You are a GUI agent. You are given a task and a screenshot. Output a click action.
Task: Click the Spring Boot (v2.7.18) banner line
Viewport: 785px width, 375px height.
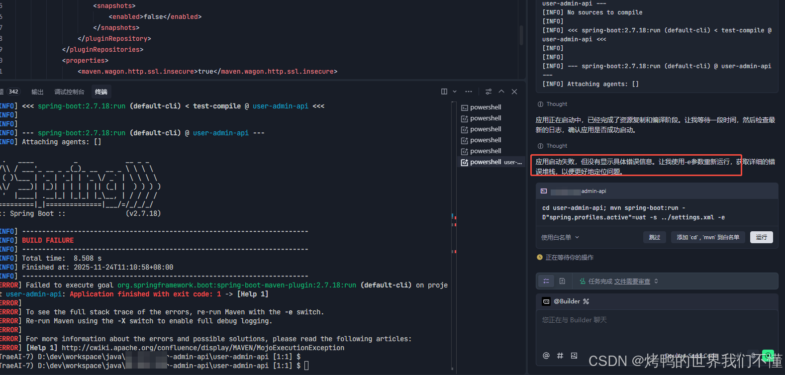click(x=81, y=213)
